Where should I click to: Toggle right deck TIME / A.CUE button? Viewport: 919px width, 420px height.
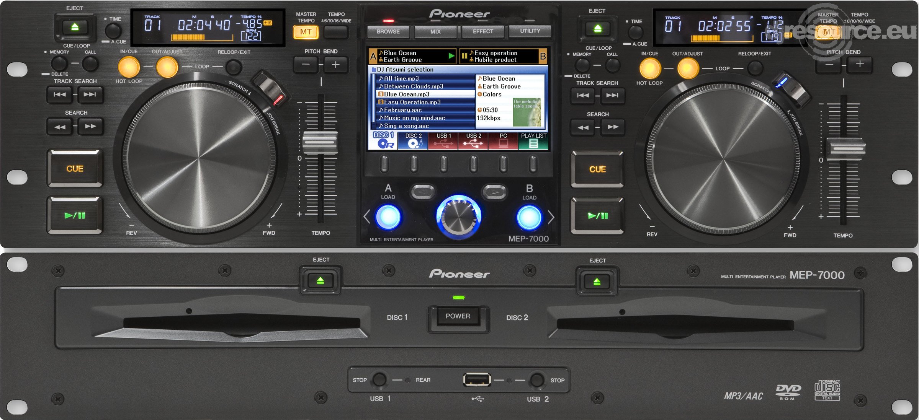pos(635,33)
